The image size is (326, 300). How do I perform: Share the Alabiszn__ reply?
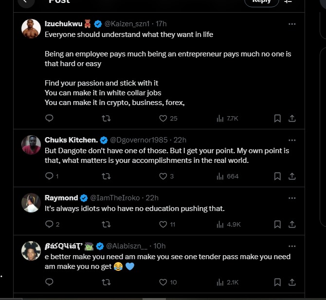pyautogui.click(x=292, y=282)
